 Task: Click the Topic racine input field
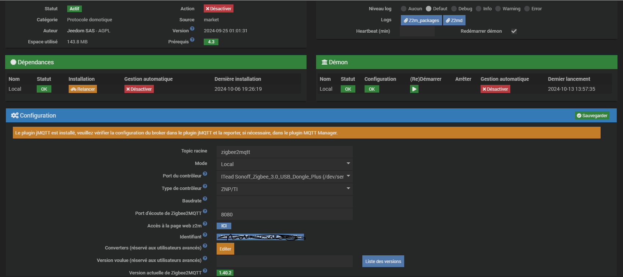coord(285,152)
